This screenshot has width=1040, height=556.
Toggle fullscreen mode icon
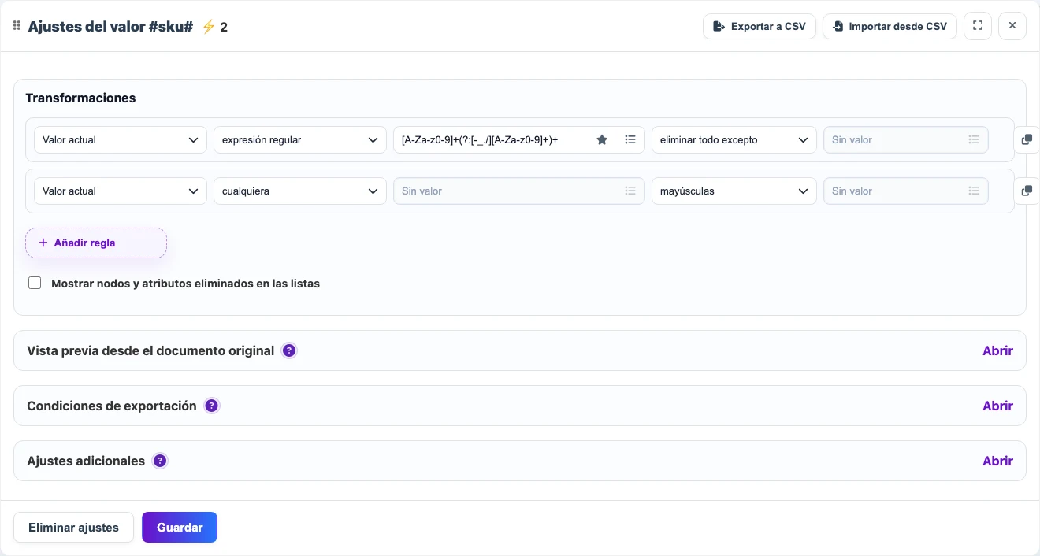pos(978,26)
